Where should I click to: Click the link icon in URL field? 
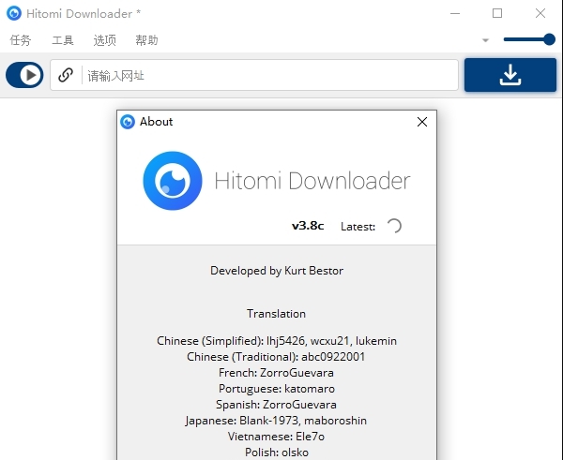coord(66,75)
